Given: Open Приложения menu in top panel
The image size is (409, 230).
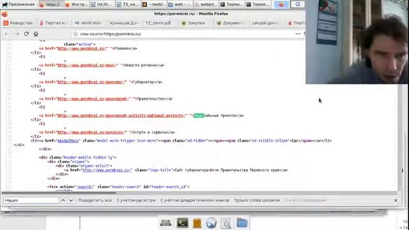Looking at the screenshot, I should click(x=19, y=4).
